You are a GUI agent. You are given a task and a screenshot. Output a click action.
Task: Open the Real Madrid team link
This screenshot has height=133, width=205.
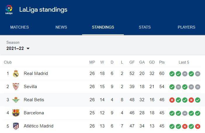(36, 73)
